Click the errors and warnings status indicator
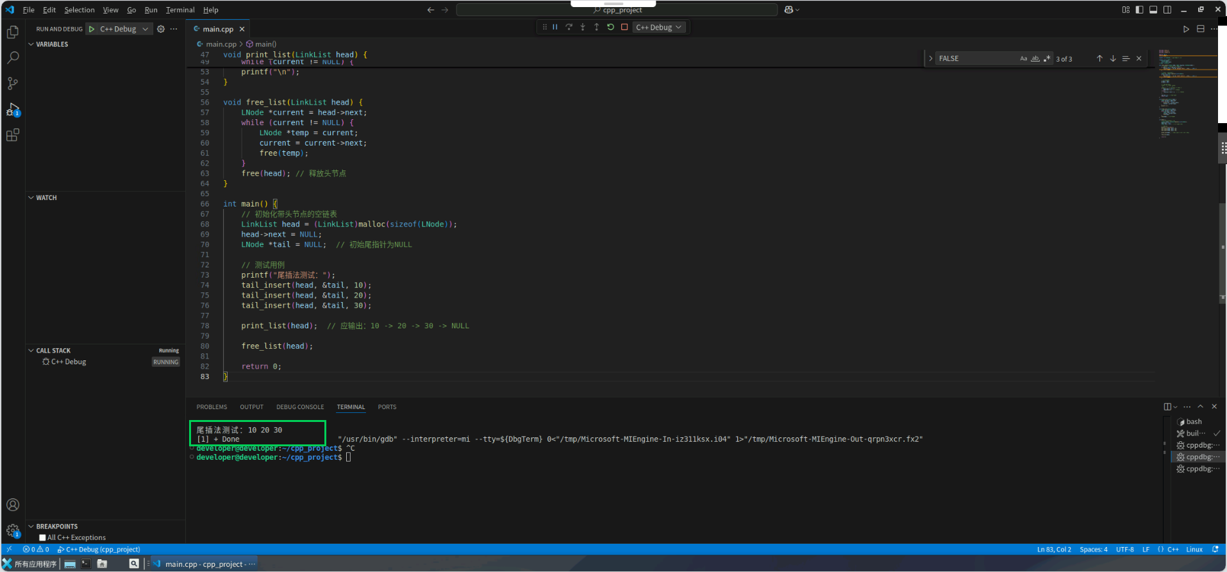The height and width of the screenshot is (572, 1227). pos(36,550)
